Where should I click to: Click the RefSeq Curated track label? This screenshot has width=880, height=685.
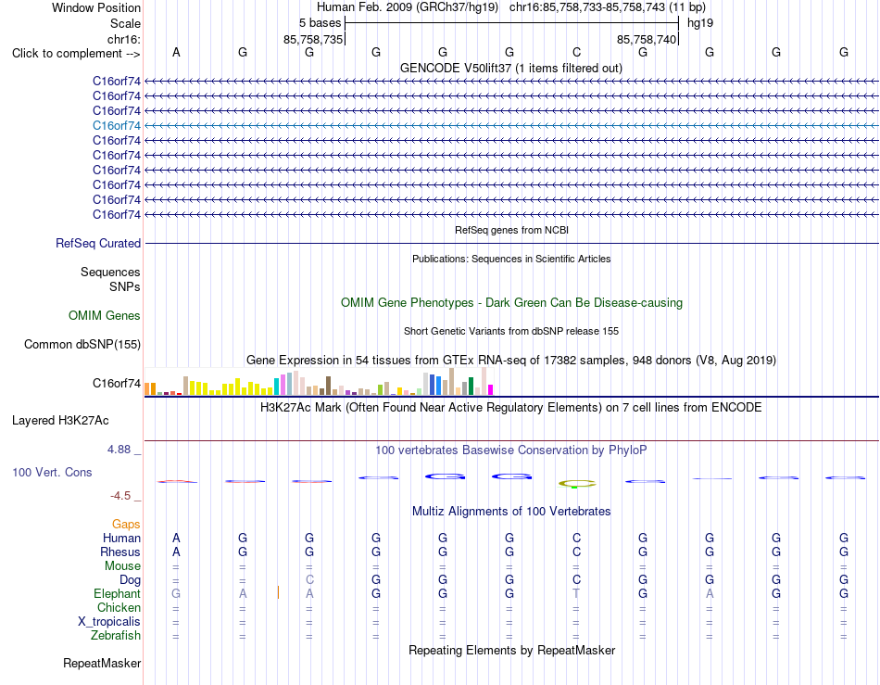98,244
